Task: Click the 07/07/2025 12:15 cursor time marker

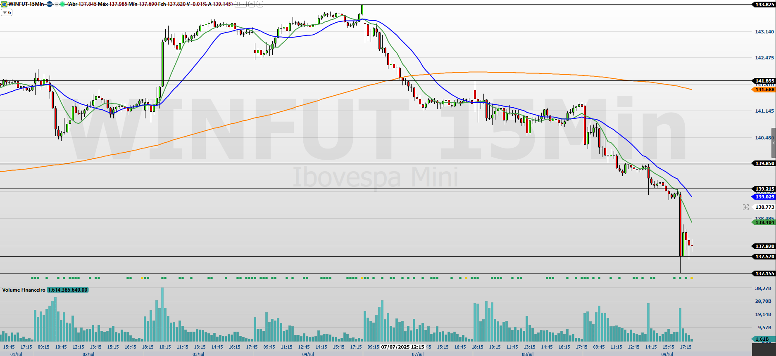Action: pos(402,347)
